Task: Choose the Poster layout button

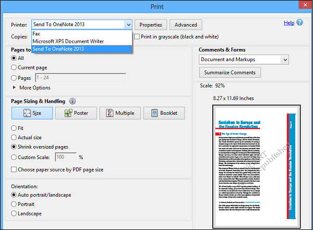Action: coord(76,113)
